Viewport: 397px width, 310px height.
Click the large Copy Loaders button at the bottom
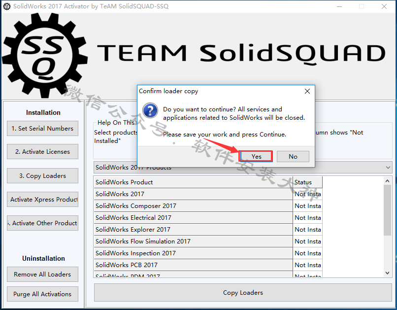pyautogui.click(x=243, y=293)
